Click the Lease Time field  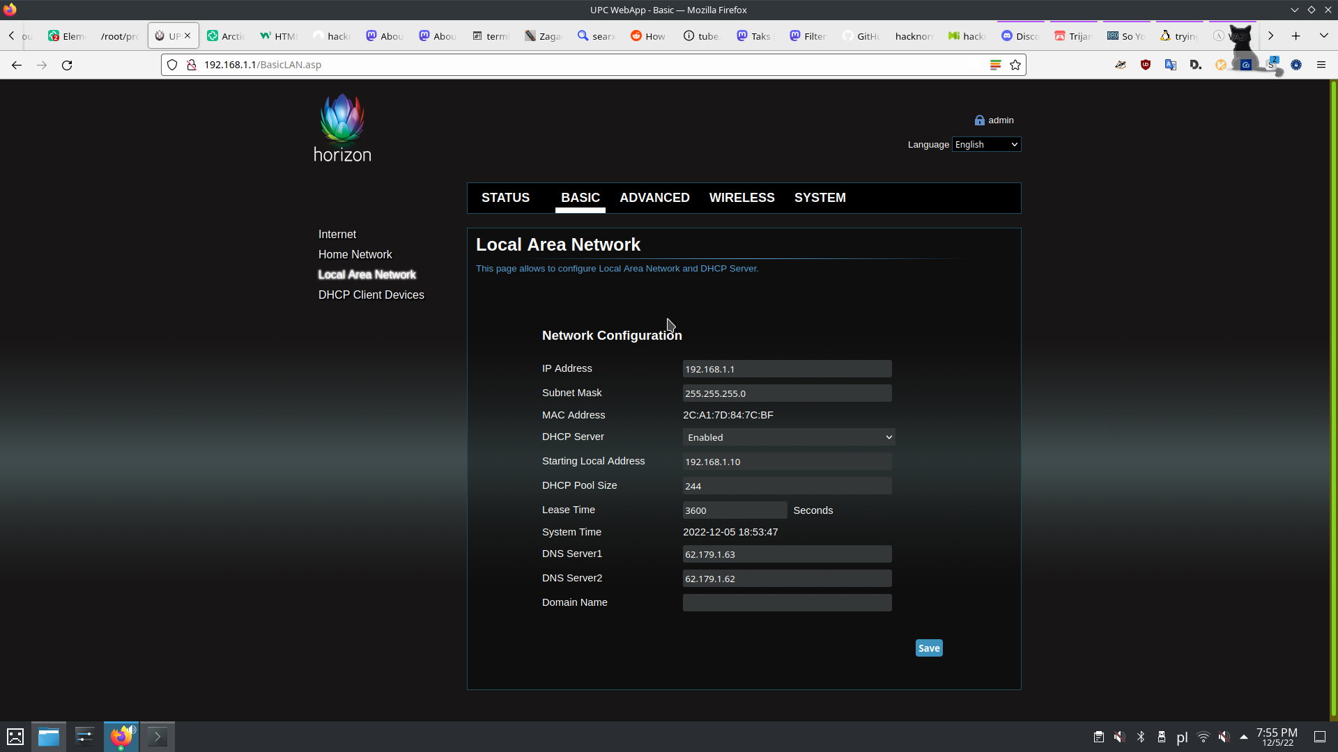[735, 510]
